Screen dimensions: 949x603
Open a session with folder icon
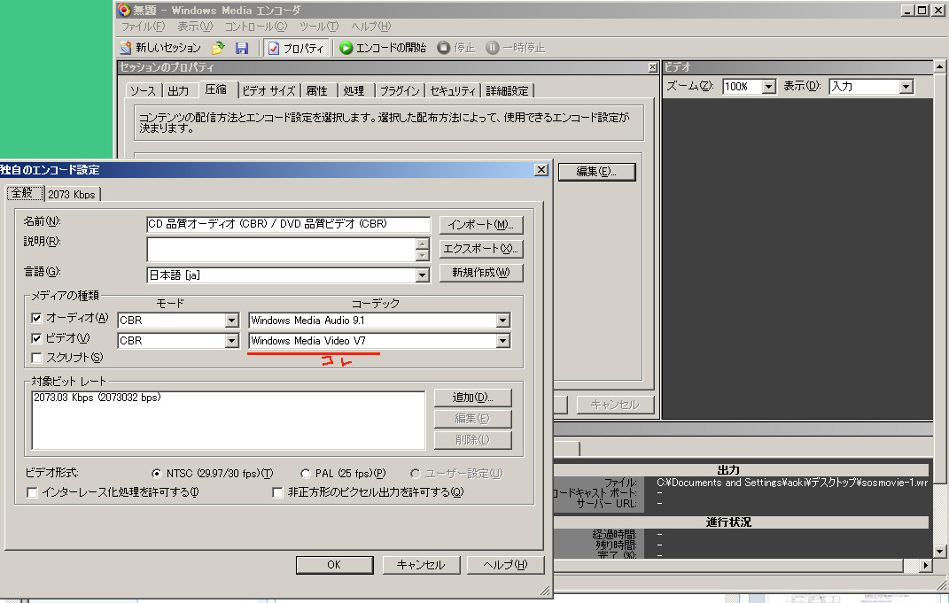218,48
